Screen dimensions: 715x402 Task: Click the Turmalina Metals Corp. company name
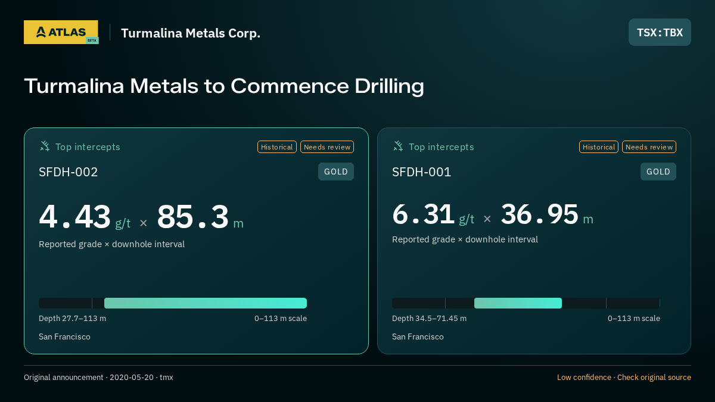(191, 33)
